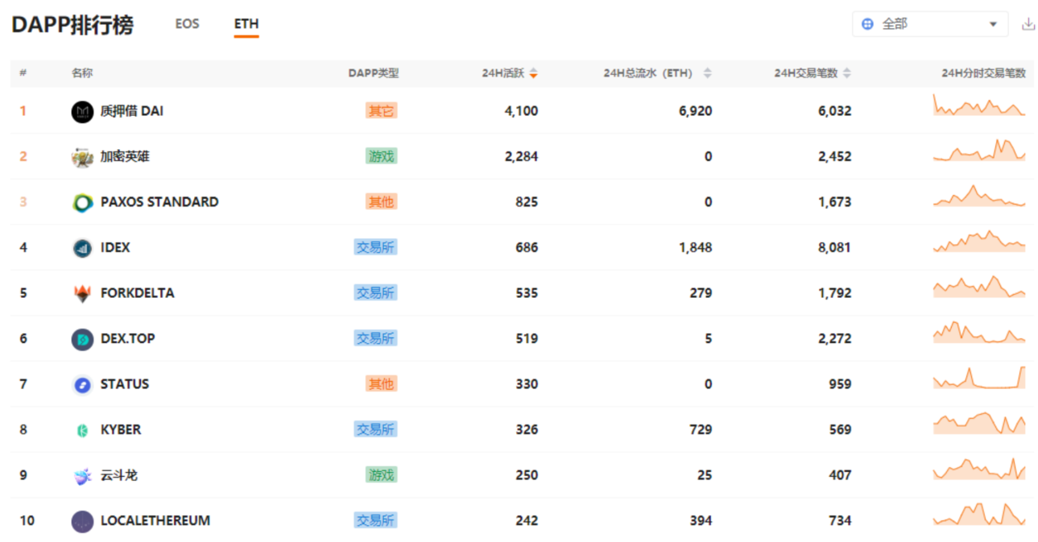Click the 加密英雄 transaction sparkline chart
The height and width of the screenshot is (542, 1038).
tap(979, 151)
